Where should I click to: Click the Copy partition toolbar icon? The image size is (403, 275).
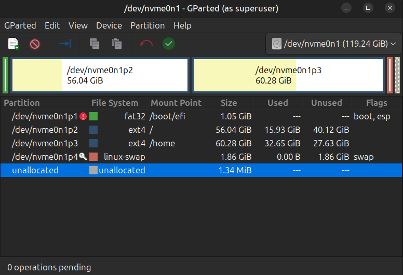pos(95,44)
